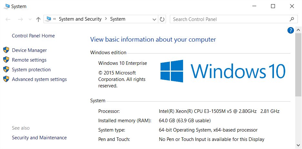Click the '© 2015 Microsoft Corporation' copyright text

click(x=122, y=79)
